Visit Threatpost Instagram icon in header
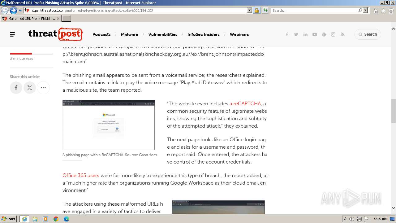Image resolution: width=396 pixels, height=223 pixels. coord(333,34)
